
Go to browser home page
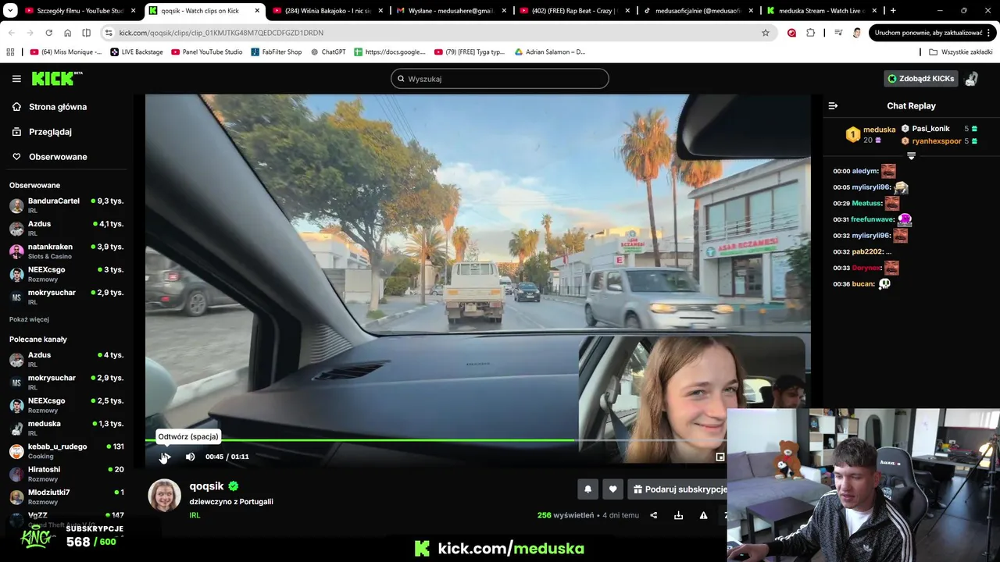point(67,33)
